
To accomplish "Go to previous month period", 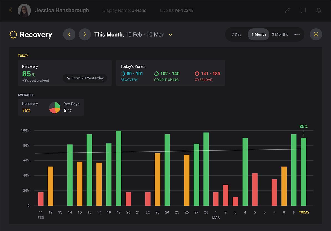I will point(69,35).
